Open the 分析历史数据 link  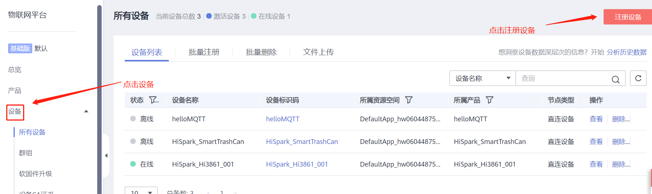pos(626,52)
